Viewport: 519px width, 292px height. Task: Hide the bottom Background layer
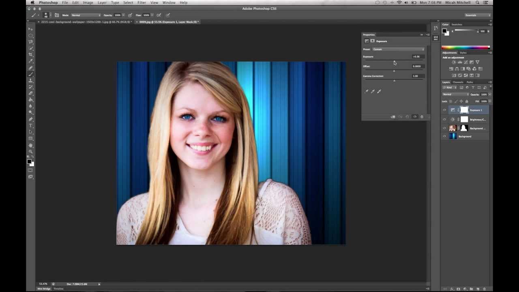pos(444,136)
